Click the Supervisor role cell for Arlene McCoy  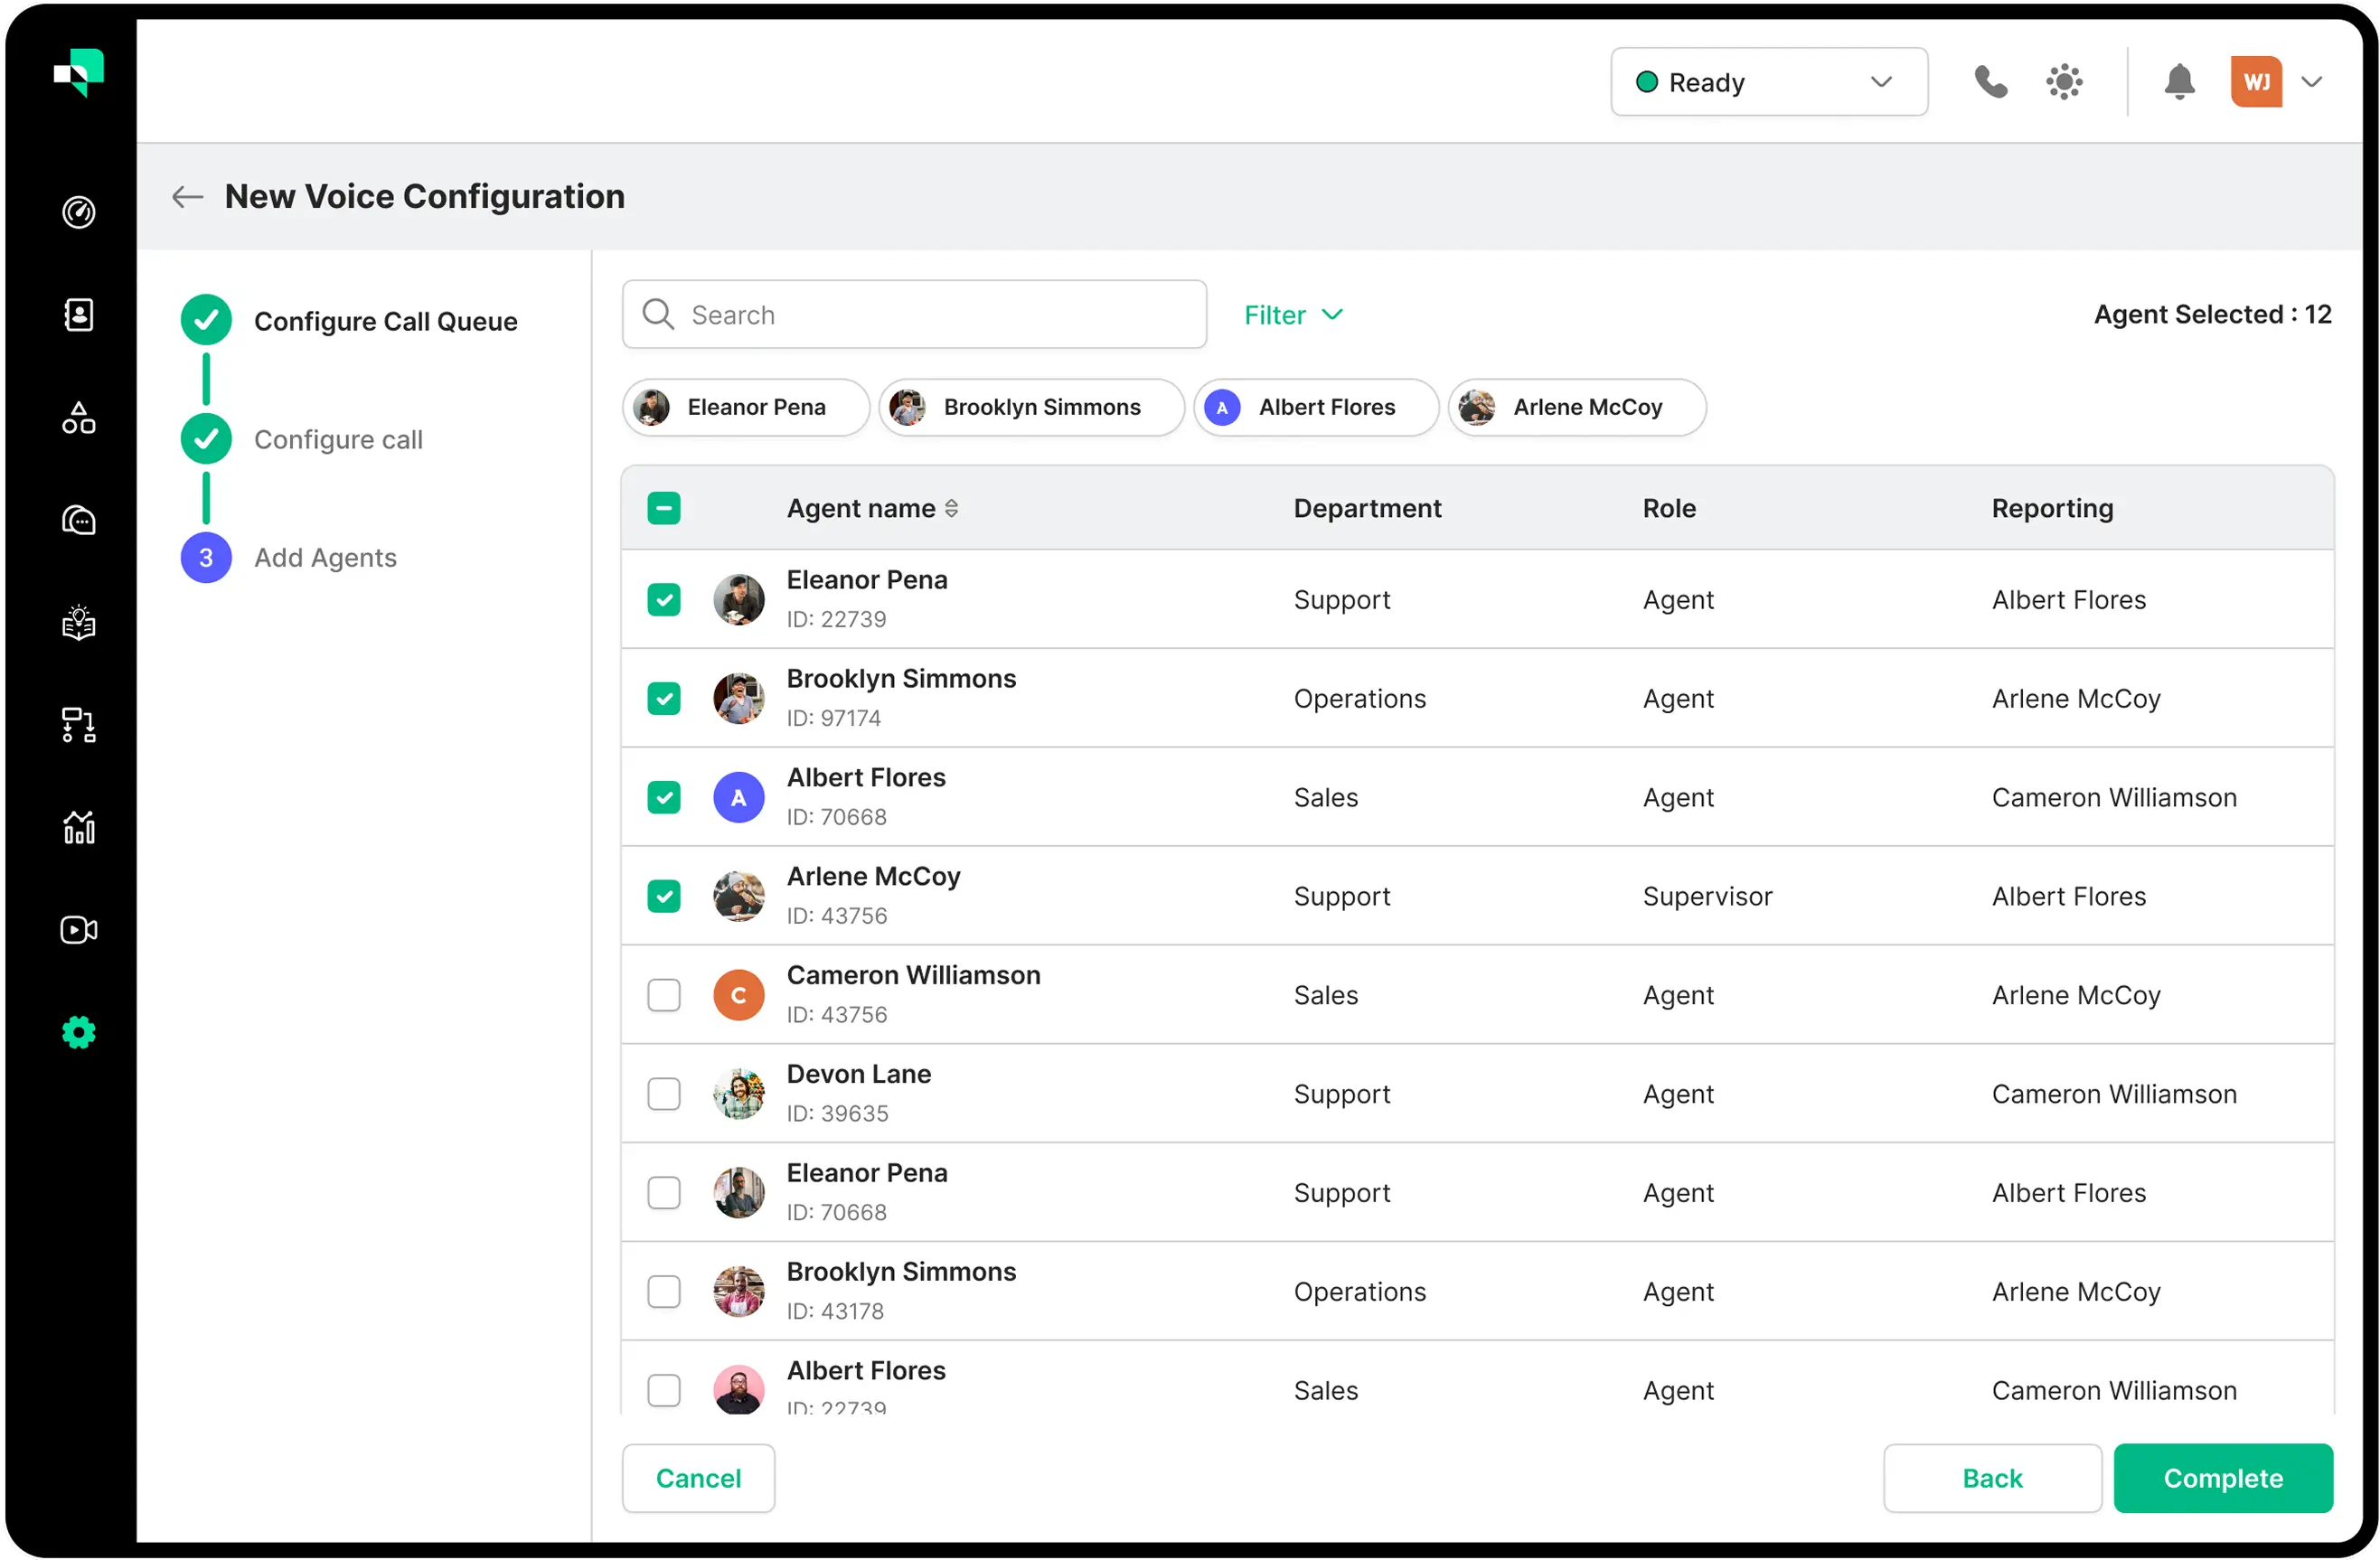1707,896
